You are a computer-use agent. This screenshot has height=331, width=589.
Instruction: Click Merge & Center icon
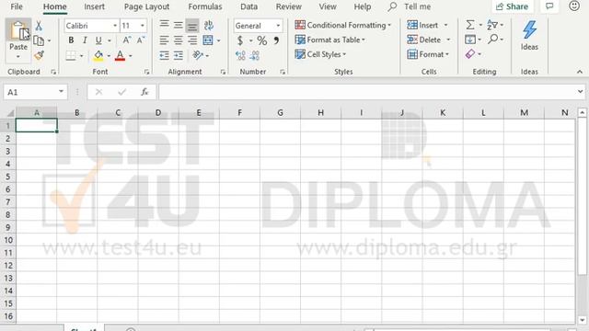(208, 40)
